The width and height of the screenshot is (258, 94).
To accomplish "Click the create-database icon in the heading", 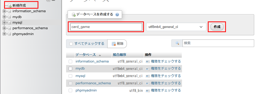I will point(74,15).
